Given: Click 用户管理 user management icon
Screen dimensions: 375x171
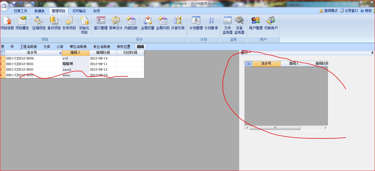Looking at the screenshot, I should [256, 23].
